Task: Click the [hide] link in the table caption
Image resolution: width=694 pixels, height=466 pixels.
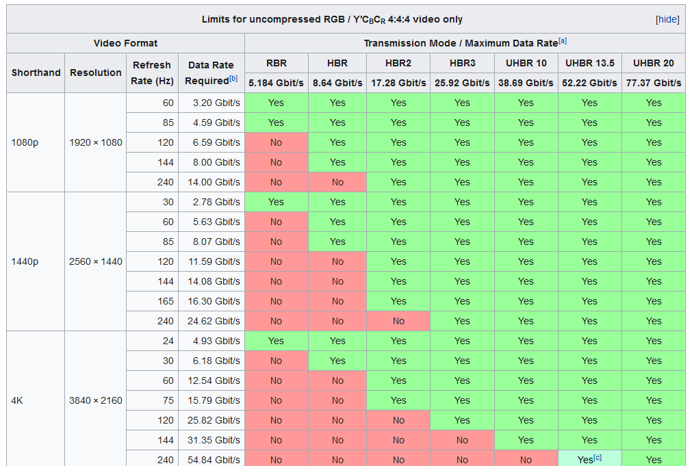Action: tap(667, 19)
